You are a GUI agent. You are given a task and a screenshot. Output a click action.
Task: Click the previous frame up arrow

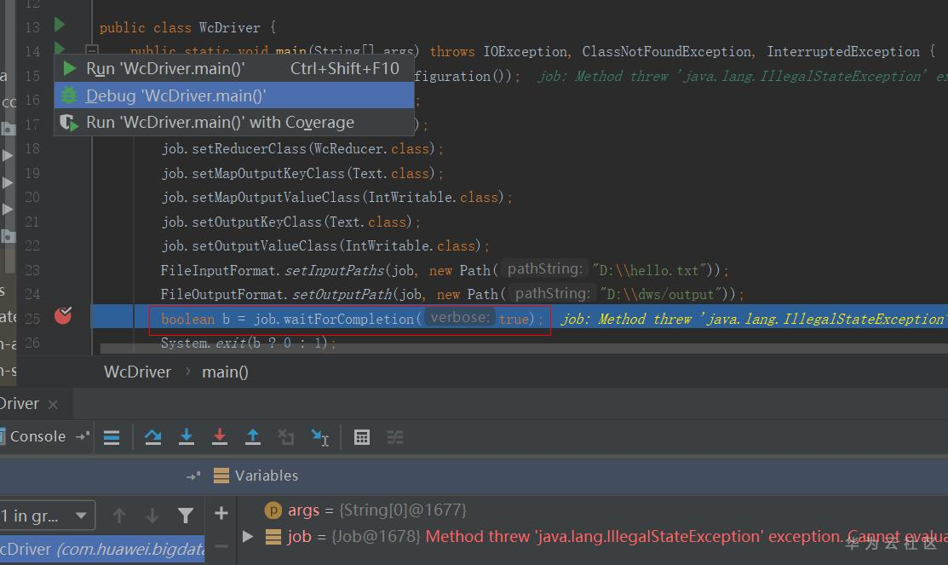(119, 516)
